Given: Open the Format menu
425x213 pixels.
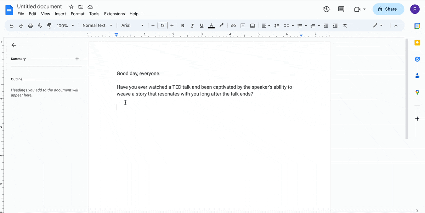Looking at the screenshot, I should 78,14.
